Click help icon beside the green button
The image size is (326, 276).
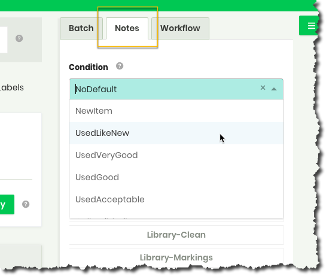26,204
